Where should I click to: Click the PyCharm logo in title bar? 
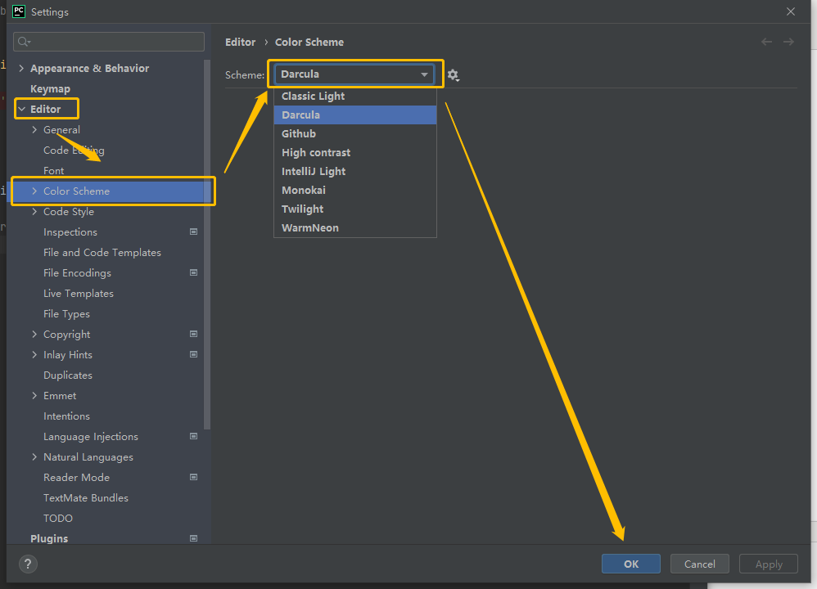[x=19, y=11]
